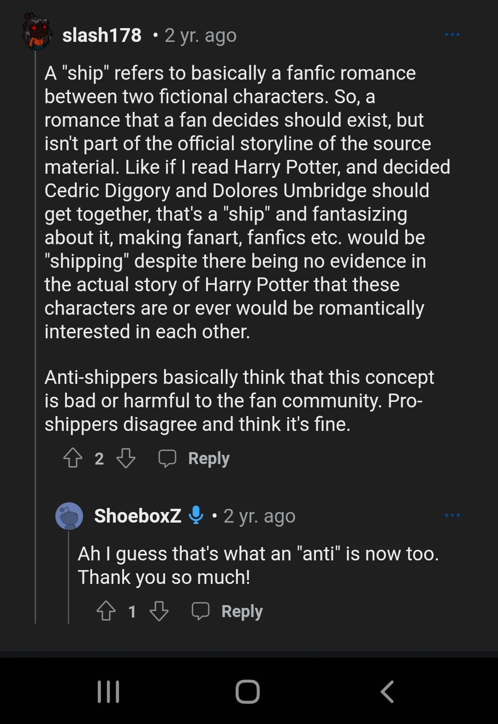Tap the microphone icon next to ShoeboxZ
This screenshot has width=498, height=724.
[196, 516]
